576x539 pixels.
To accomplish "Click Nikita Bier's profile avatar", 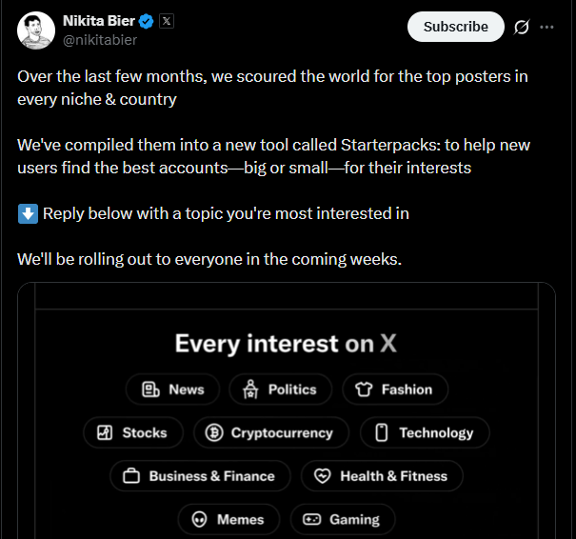I will [x=35, y=30].
